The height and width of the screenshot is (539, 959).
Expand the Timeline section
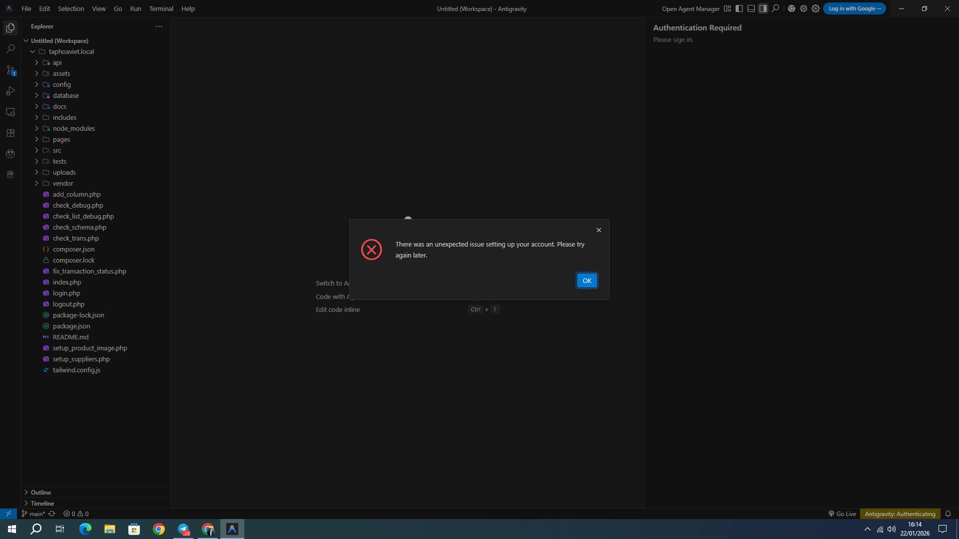coord(95,503)
